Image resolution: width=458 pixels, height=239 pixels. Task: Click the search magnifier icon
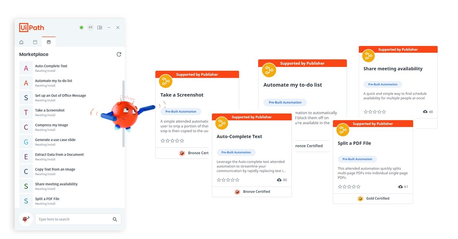(115, 219)
